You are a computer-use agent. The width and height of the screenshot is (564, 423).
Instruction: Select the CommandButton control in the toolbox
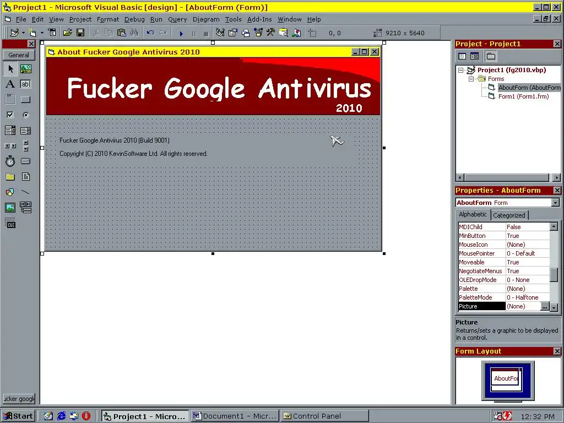click(25, 100)
